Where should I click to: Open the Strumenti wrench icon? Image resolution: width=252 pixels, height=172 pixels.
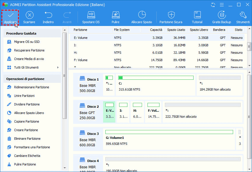[x=243, y=15]
